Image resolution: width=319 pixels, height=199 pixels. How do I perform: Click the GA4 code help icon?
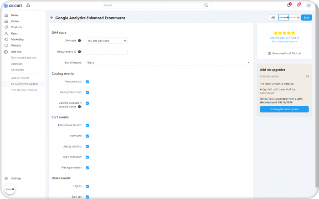tap(79, 41)
